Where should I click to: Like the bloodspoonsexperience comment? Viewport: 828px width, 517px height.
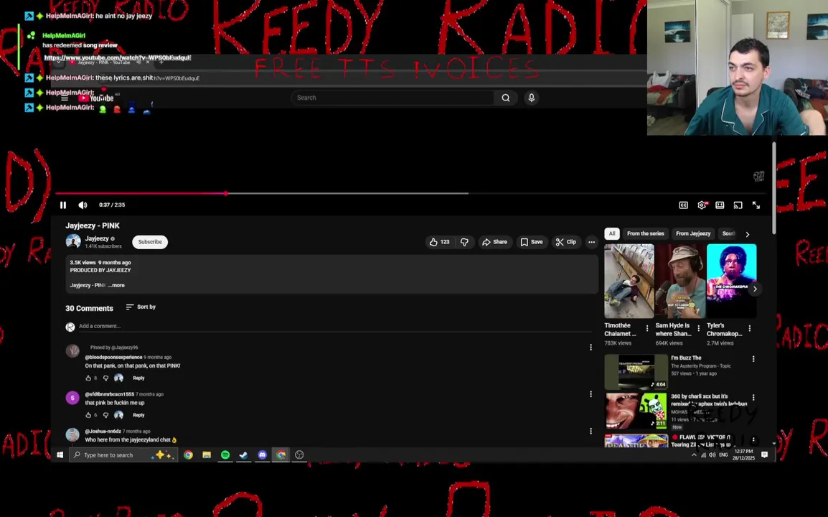[x=88, y=378]
